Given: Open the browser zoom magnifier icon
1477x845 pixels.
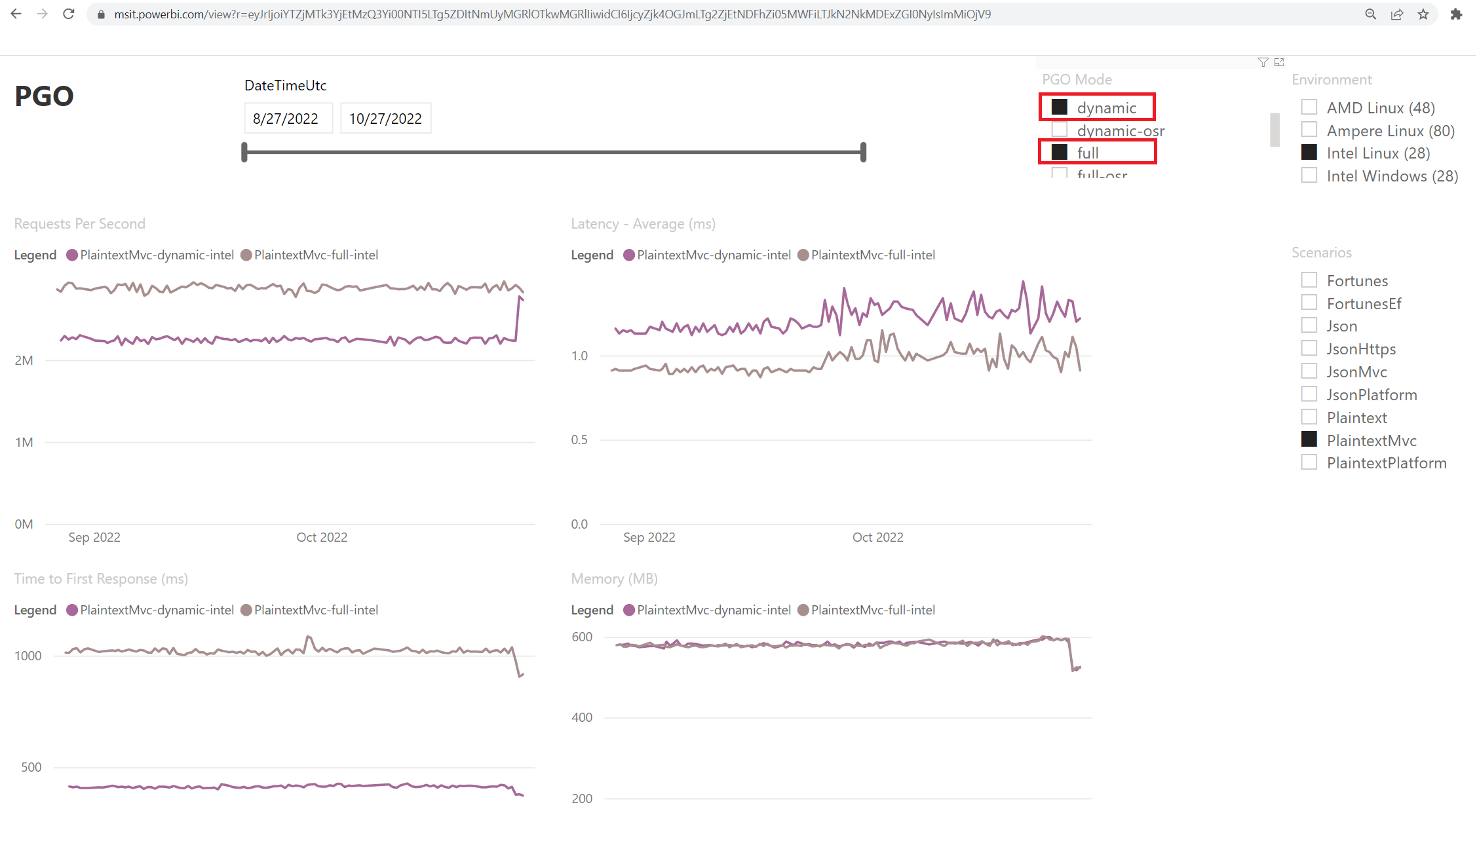Looking at the screenshot, I should [x=1370, y=14].
